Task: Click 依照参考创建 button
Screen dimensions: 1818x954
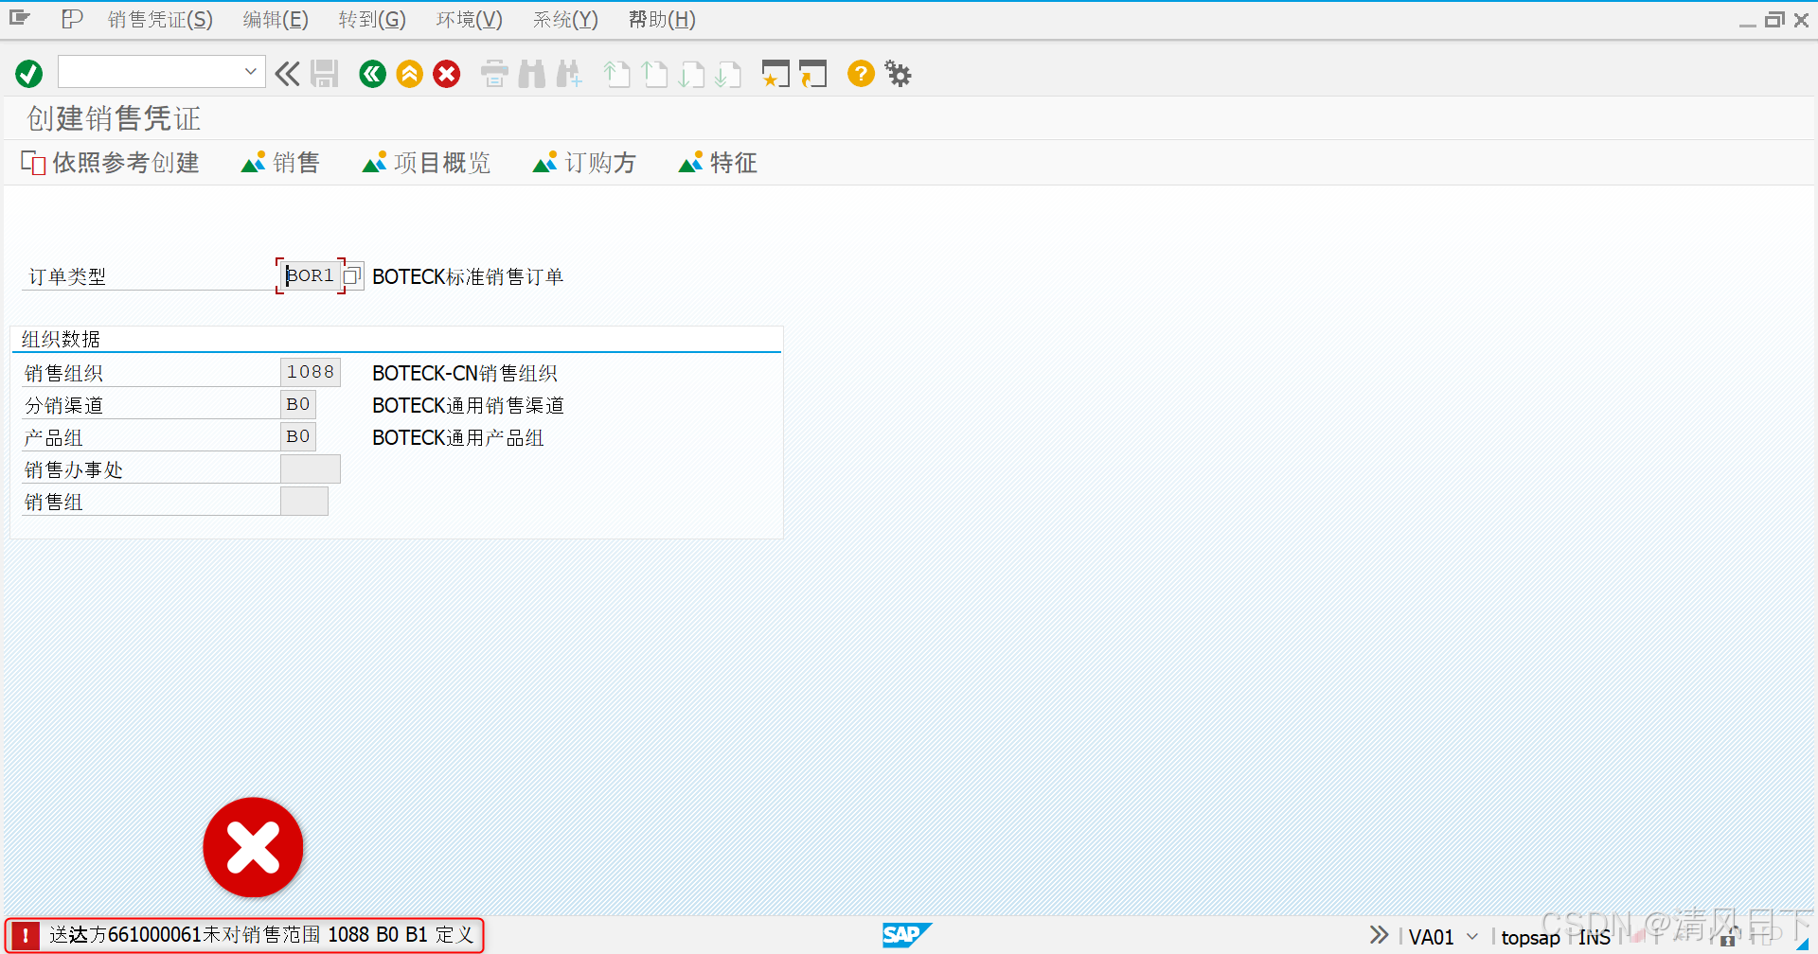Action: tap(110, 163)
